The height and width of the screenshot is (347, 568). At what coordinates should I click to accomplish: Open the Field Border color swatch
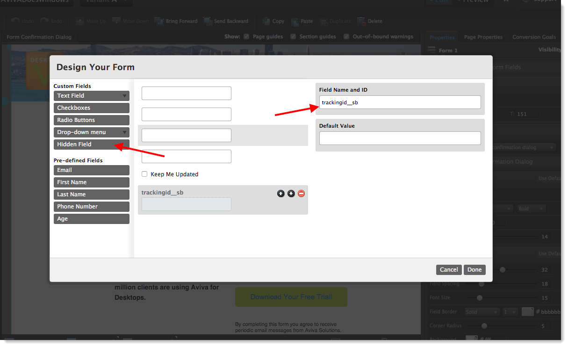(527, 312)
